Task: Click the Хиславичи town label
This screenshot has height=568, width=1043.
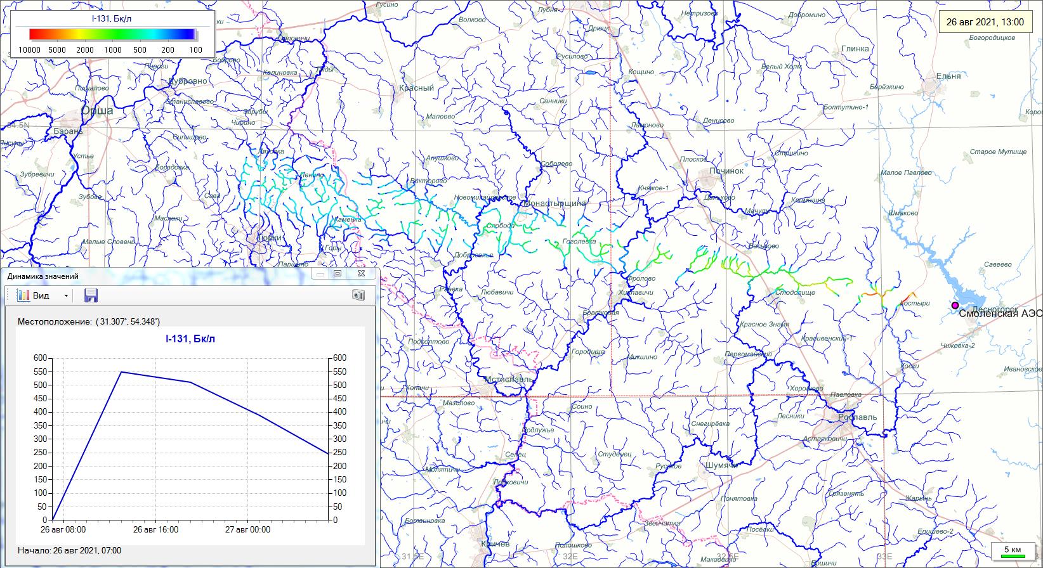Action: click(x=636, y=292)
